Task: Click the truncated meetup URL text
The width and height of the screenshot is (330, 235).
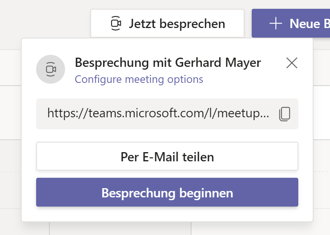Action: 158,113
